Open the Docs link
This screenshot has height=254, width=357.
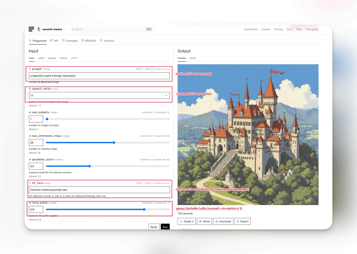[x=289, y=29]
